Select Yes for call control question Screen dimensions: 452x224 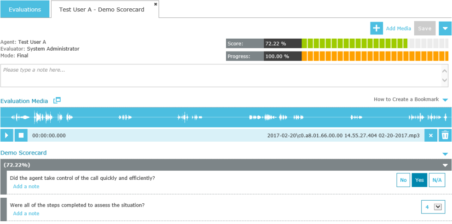[x=419, y=180]
